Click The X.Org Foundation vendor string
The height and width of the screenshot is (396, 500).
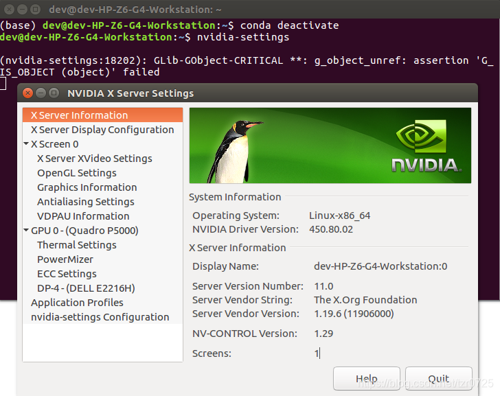click(365, 300)
